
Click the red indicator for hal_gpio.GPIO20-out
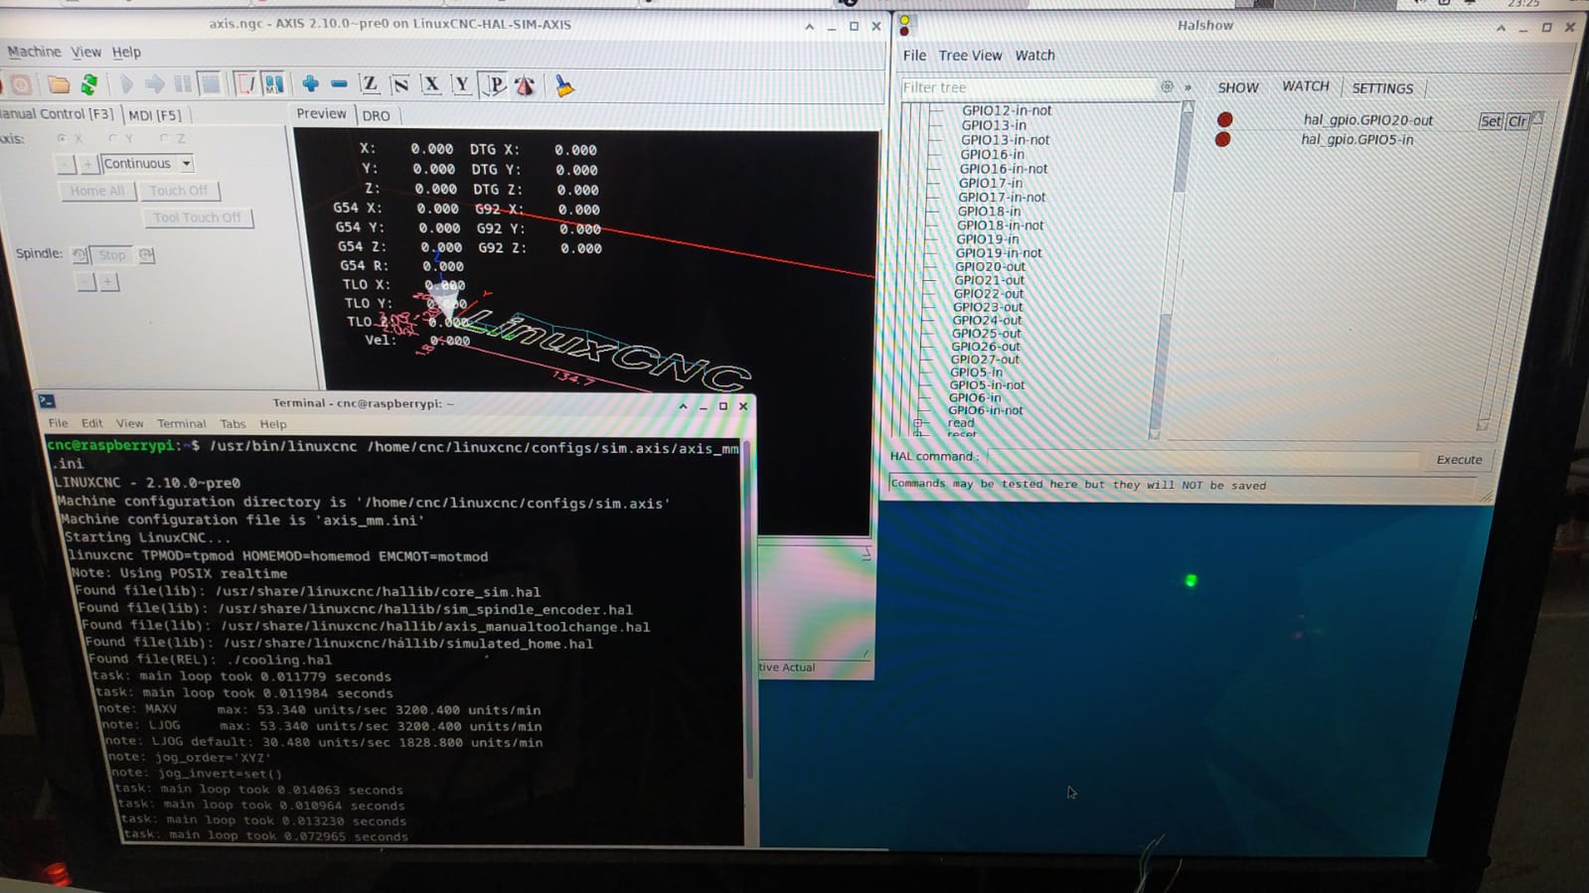pyautogui.click(x=1225, y=119)
